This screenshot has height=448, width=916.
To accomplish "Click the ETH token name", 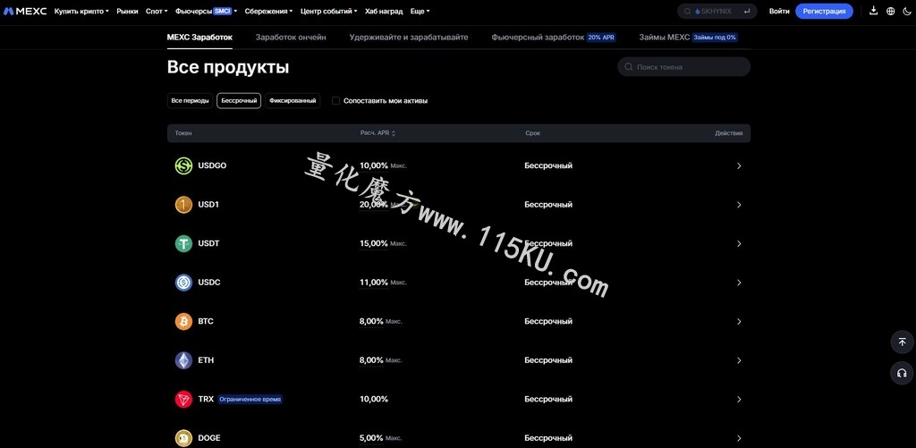I will coord(206,360).
